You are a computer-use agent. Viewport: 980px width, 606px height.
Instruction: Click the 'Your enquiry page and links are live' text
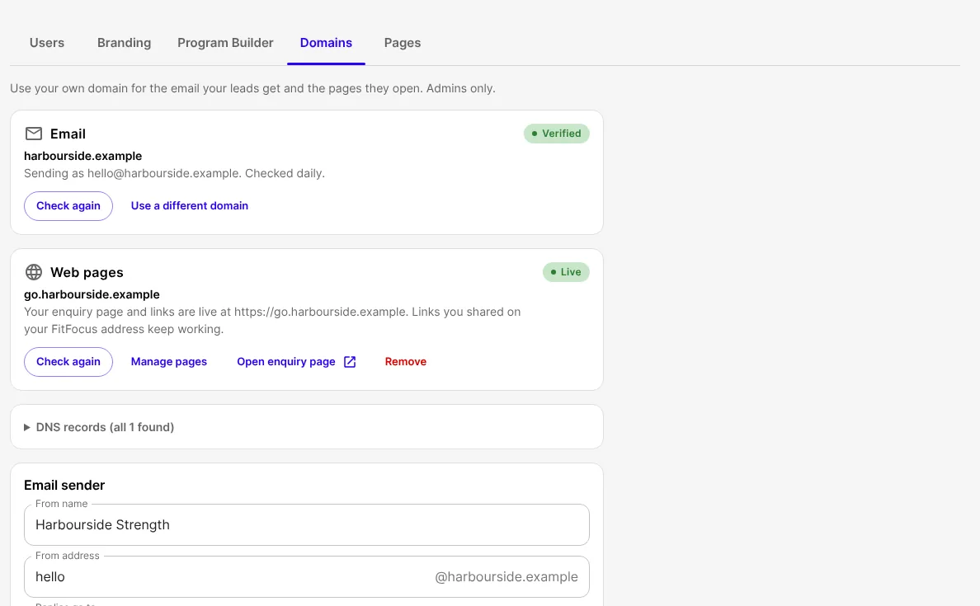(x=272, y=321)
